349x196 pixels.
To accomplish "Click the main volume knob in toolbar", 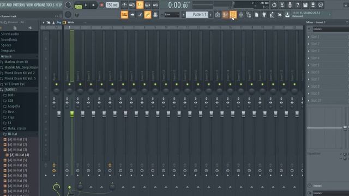I will click(68, 5).
